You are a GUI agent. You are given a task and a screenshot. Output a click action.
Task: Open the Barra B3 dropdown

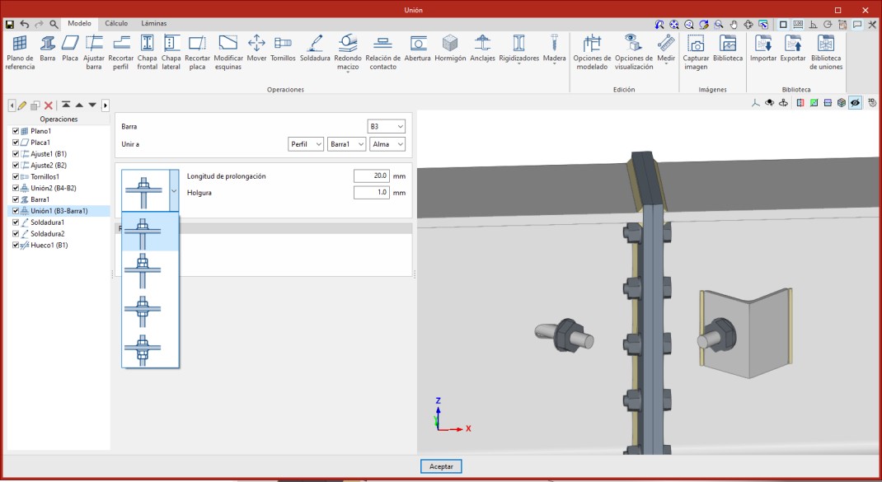pos(387,127)
